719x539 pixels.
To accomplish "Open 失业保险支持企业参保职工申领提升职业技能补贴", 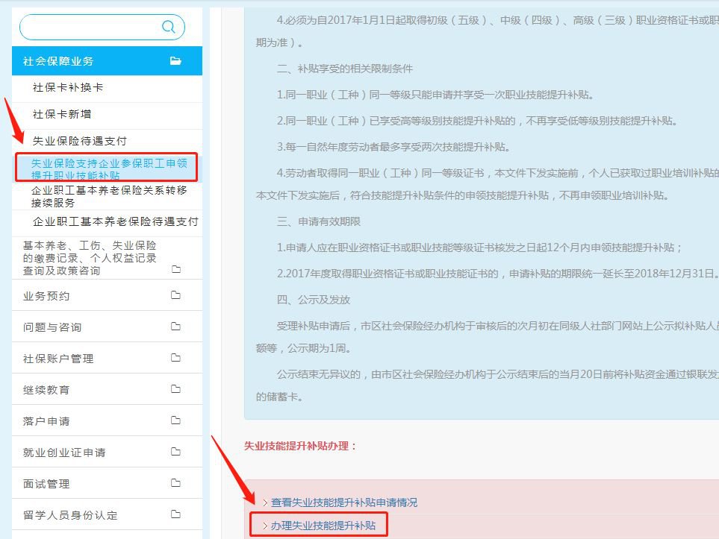I will (108, 168).
